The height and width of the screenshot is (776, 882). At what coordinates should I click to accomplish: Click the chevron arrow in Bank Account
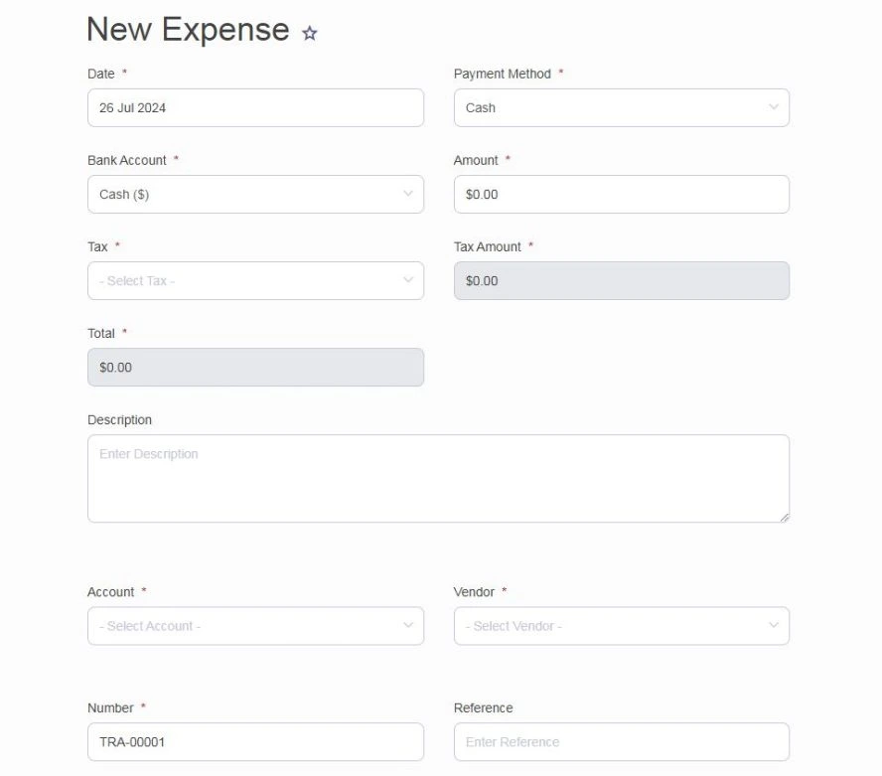408,194
